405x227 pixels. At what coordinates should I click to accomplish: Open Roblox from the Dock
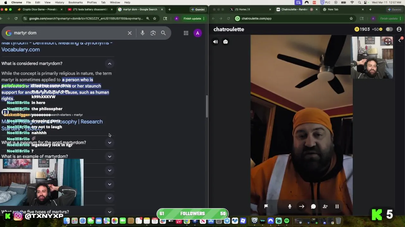(x=243, y=221)
